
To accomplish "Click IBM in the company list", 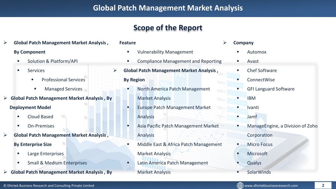I will (251, 98).
